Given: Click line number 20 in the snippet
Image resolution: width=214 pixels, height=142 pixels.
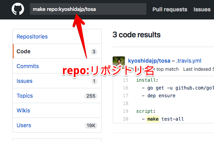Looking at the screenshot, I should 125,119.
